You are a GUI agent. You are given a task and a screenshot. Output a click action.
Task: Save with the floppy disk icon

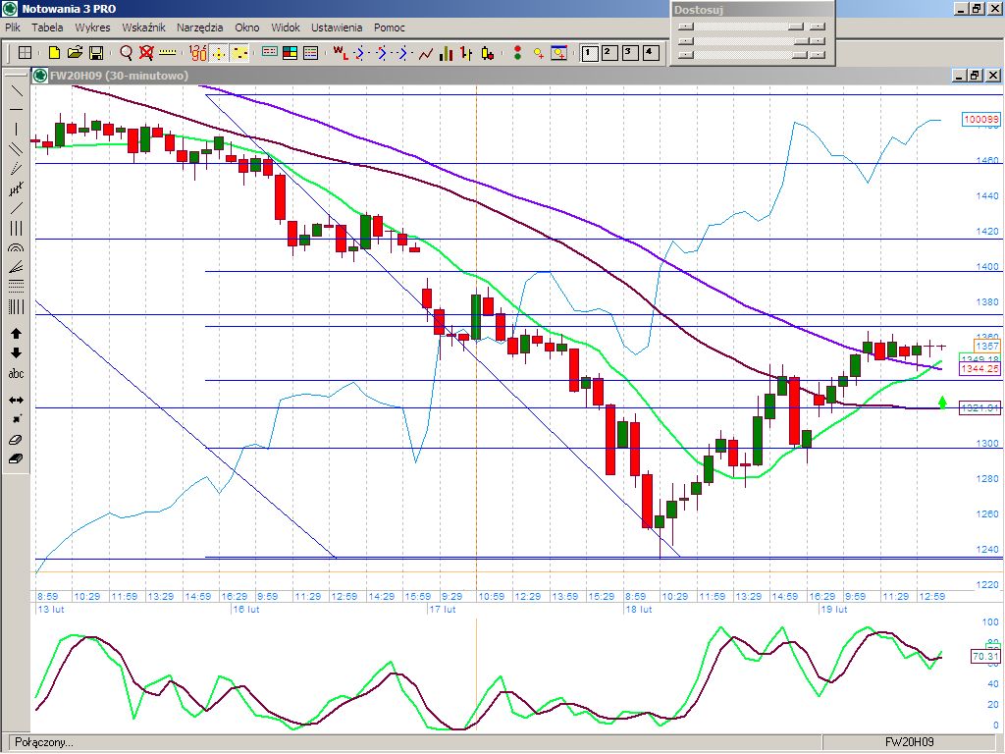click(x=96, y=53)
